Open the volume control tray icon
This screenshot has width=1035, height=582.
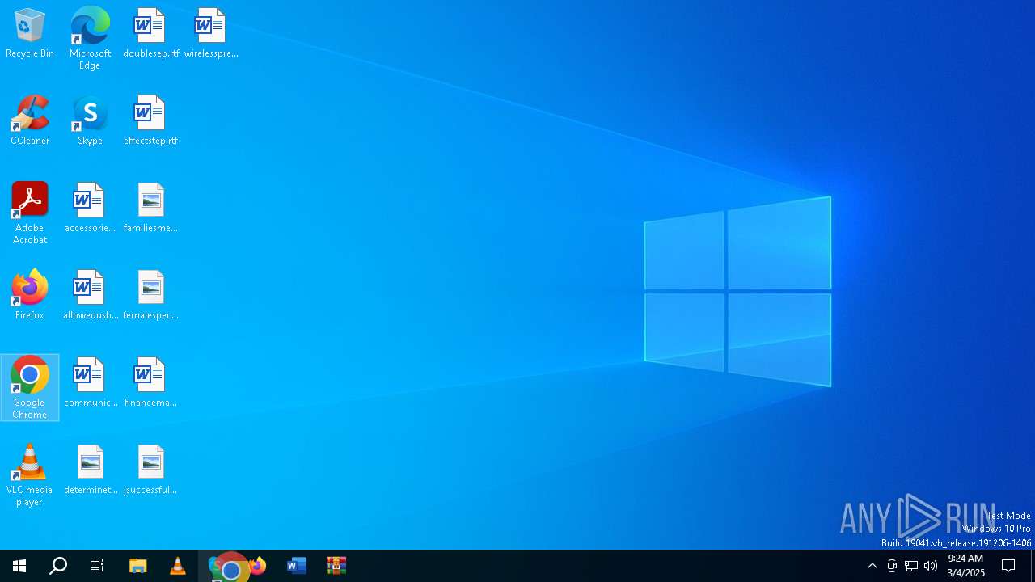pyautogui.click(x=931, y=566)
